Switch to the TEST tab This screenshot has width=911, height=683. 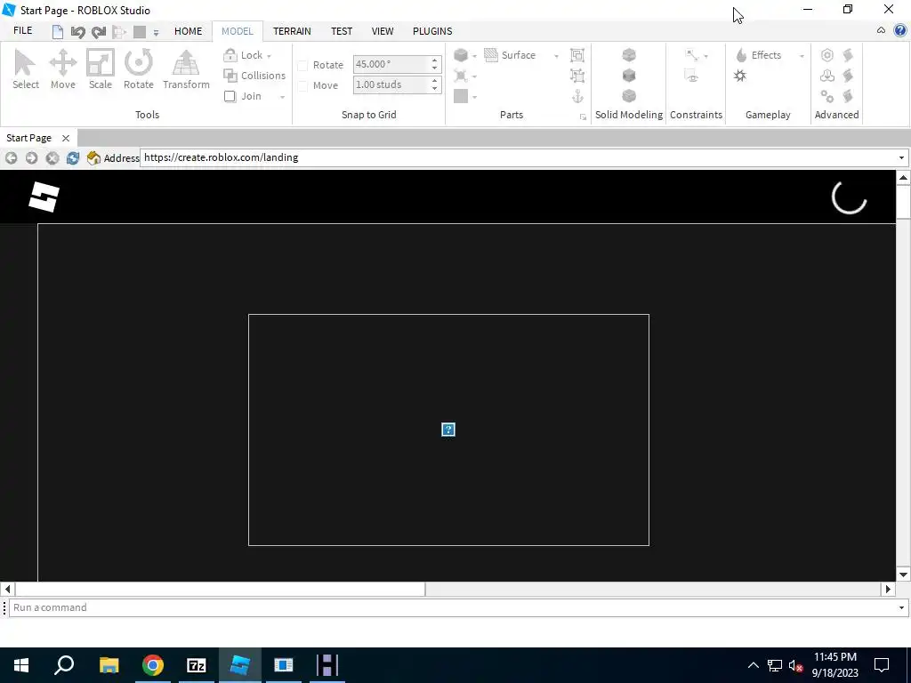click(342, 31)
